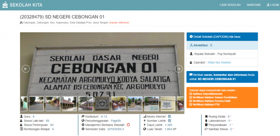Click the Sekolah Kita school logo icon
280x136 pixels.
pyautogui.click(x=5, y=5)
